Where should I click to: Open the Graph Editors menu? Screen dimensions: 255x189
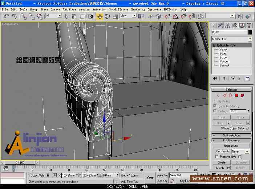pyautogui.click(x=118, y=9)
